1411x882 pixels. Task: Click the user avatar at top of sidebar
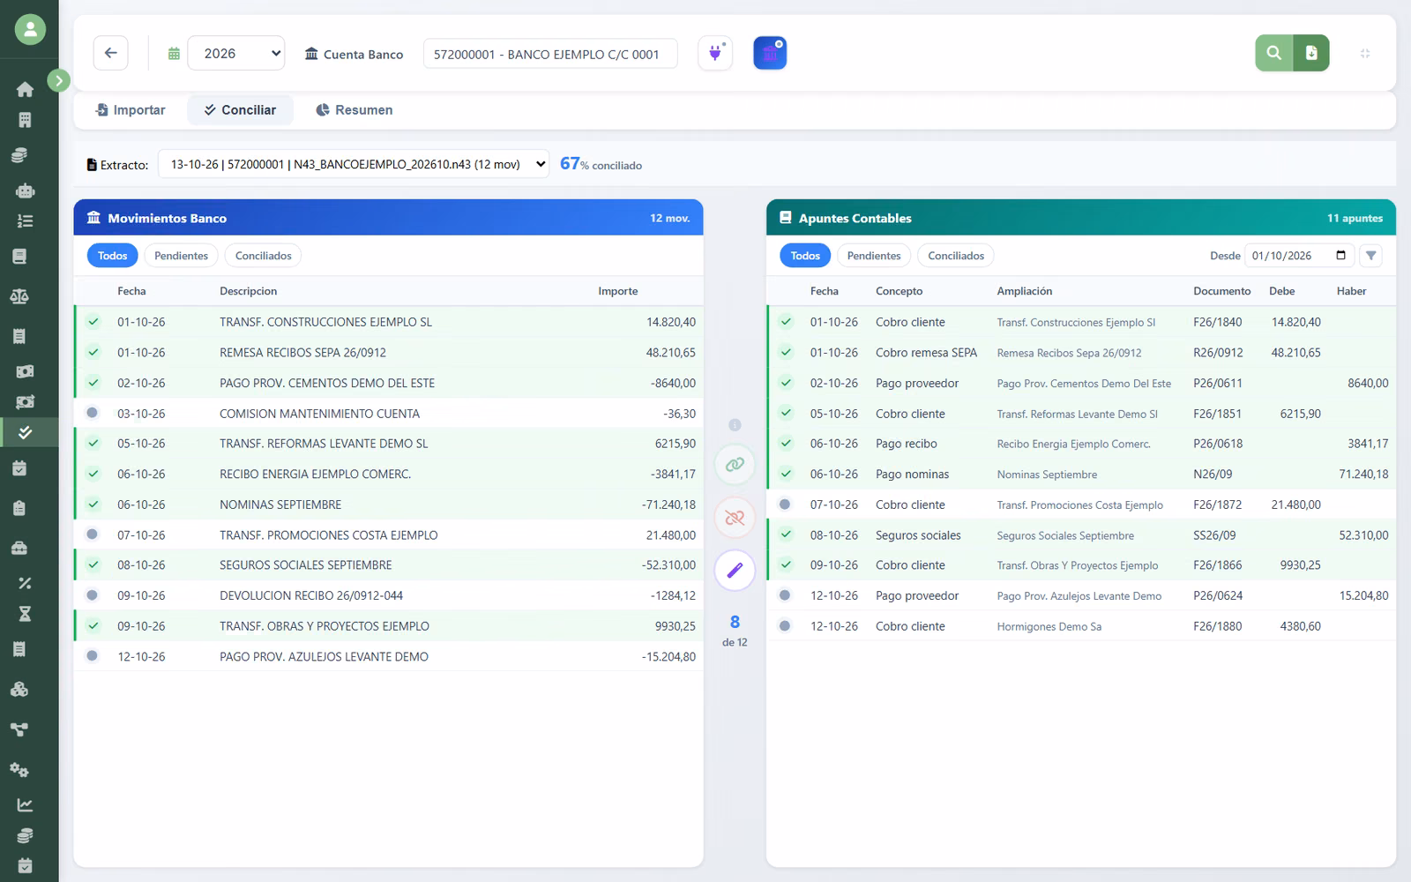[30, 30]
